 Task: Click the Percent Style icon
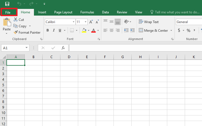[188, 31]
